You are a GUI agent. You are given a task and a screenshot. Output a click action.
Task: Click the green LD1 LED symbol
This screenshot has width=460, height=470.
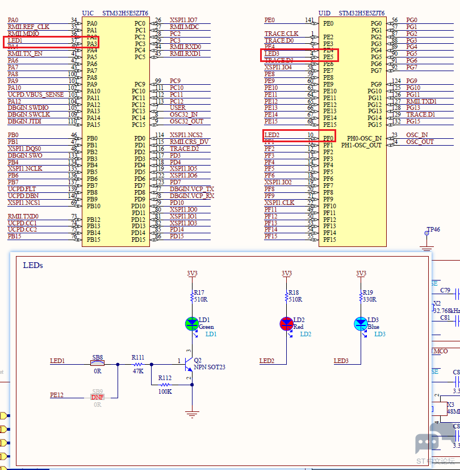[x=192, y=324]
